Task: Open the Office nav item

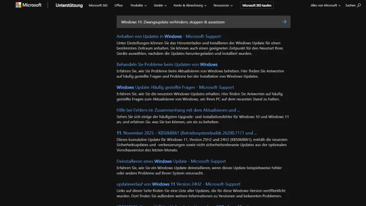Action: click(119, 5)
